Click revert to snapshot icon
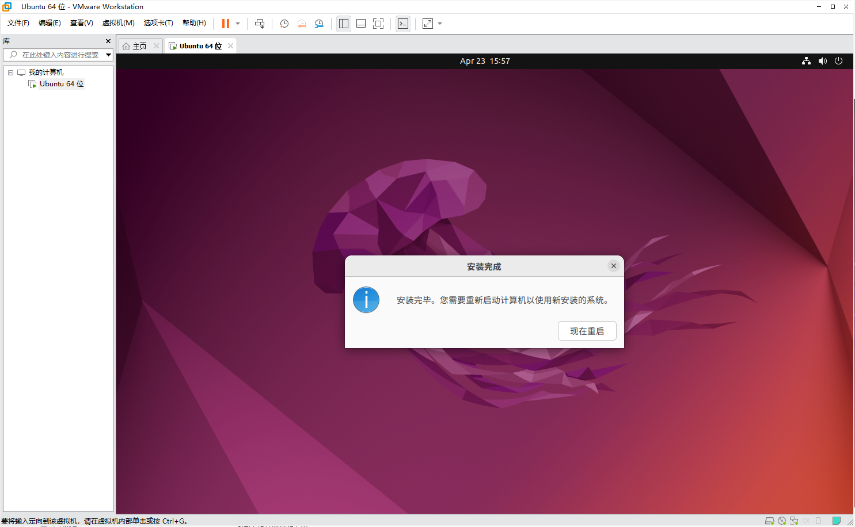Viewport: 855px width, 527px height. (302, 24)
